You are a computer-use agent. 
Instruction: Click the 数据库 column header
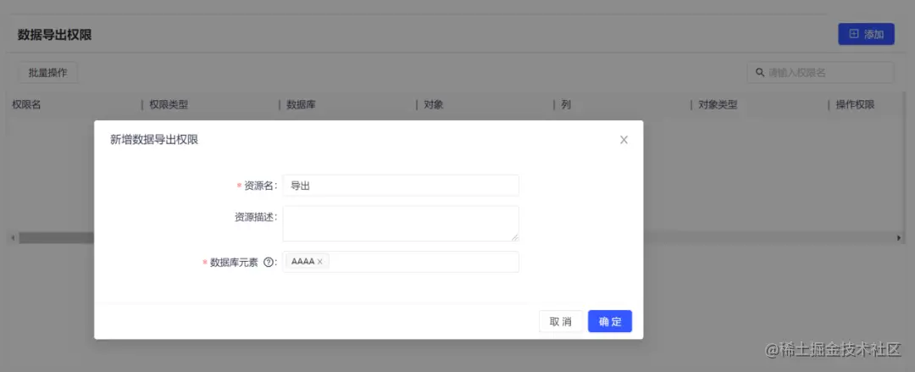tap(301, 104)
